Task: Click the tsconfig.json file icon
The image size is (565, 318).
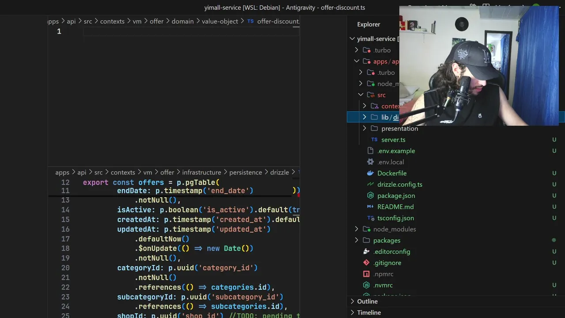Action: 371,218
